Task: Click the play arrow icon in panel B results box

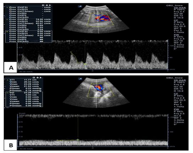Action: click(x=40, y=78)
